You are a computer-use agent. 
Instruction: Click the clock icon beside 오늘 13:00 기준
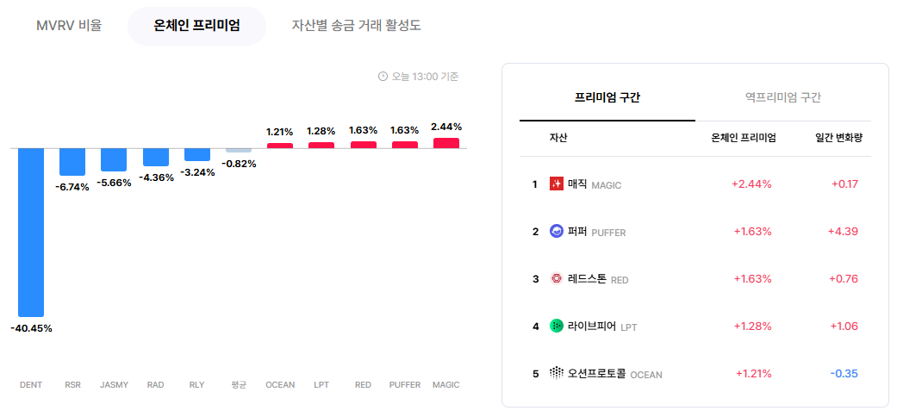(383, 76)
